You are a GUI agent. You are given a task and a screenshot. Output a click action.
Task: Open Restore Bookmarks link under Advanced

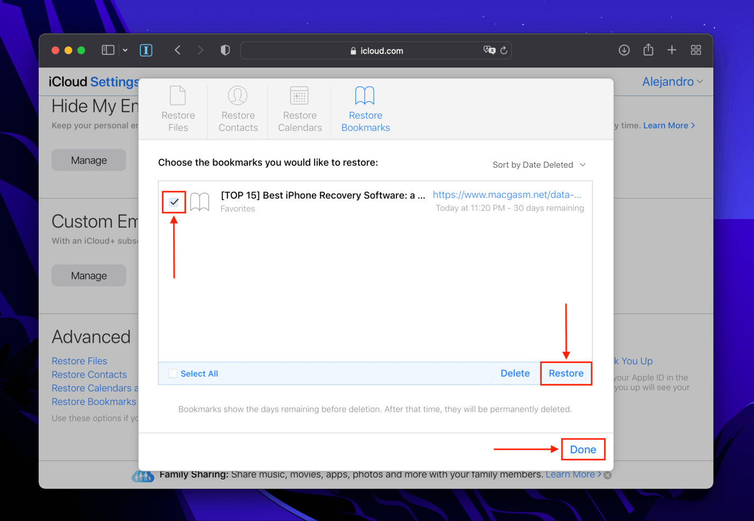pyautogui.click(x=94, y=402)
